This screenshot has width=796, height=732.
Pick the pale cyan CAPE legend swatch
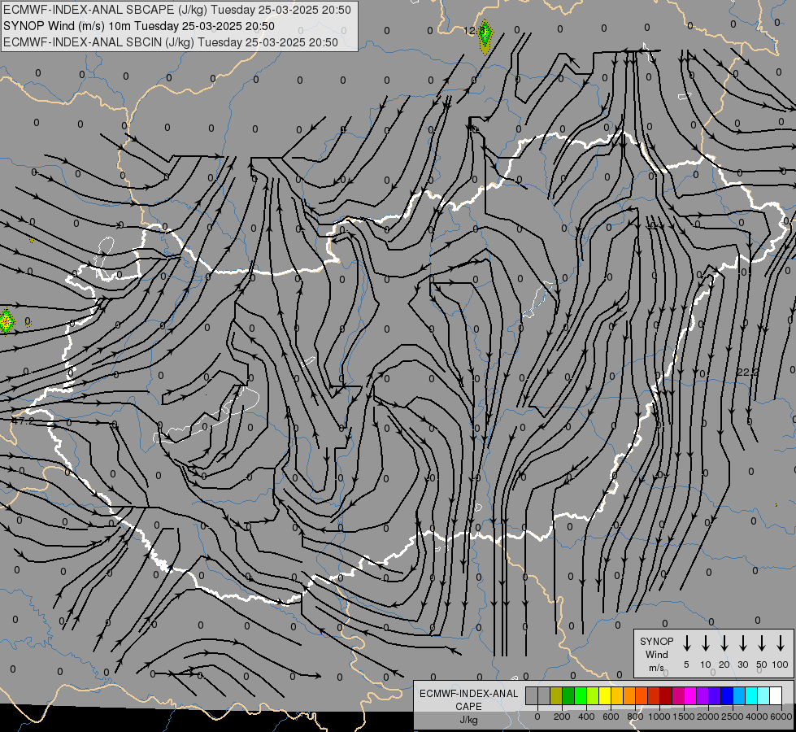[x=763, y=695]
